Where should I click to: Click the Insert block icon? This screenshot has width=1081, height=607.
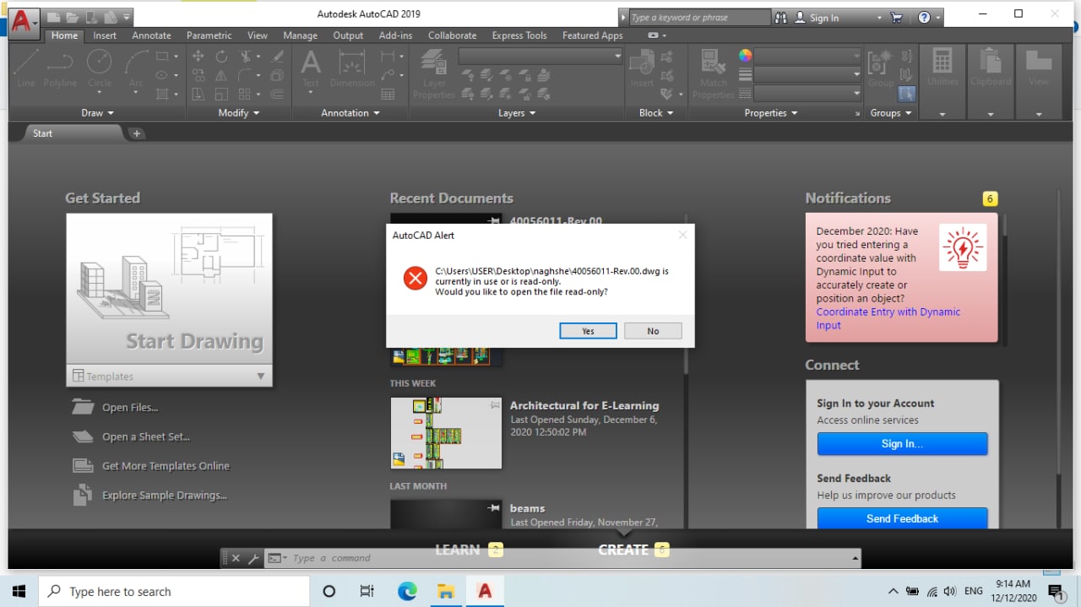[x=642, y=68]
